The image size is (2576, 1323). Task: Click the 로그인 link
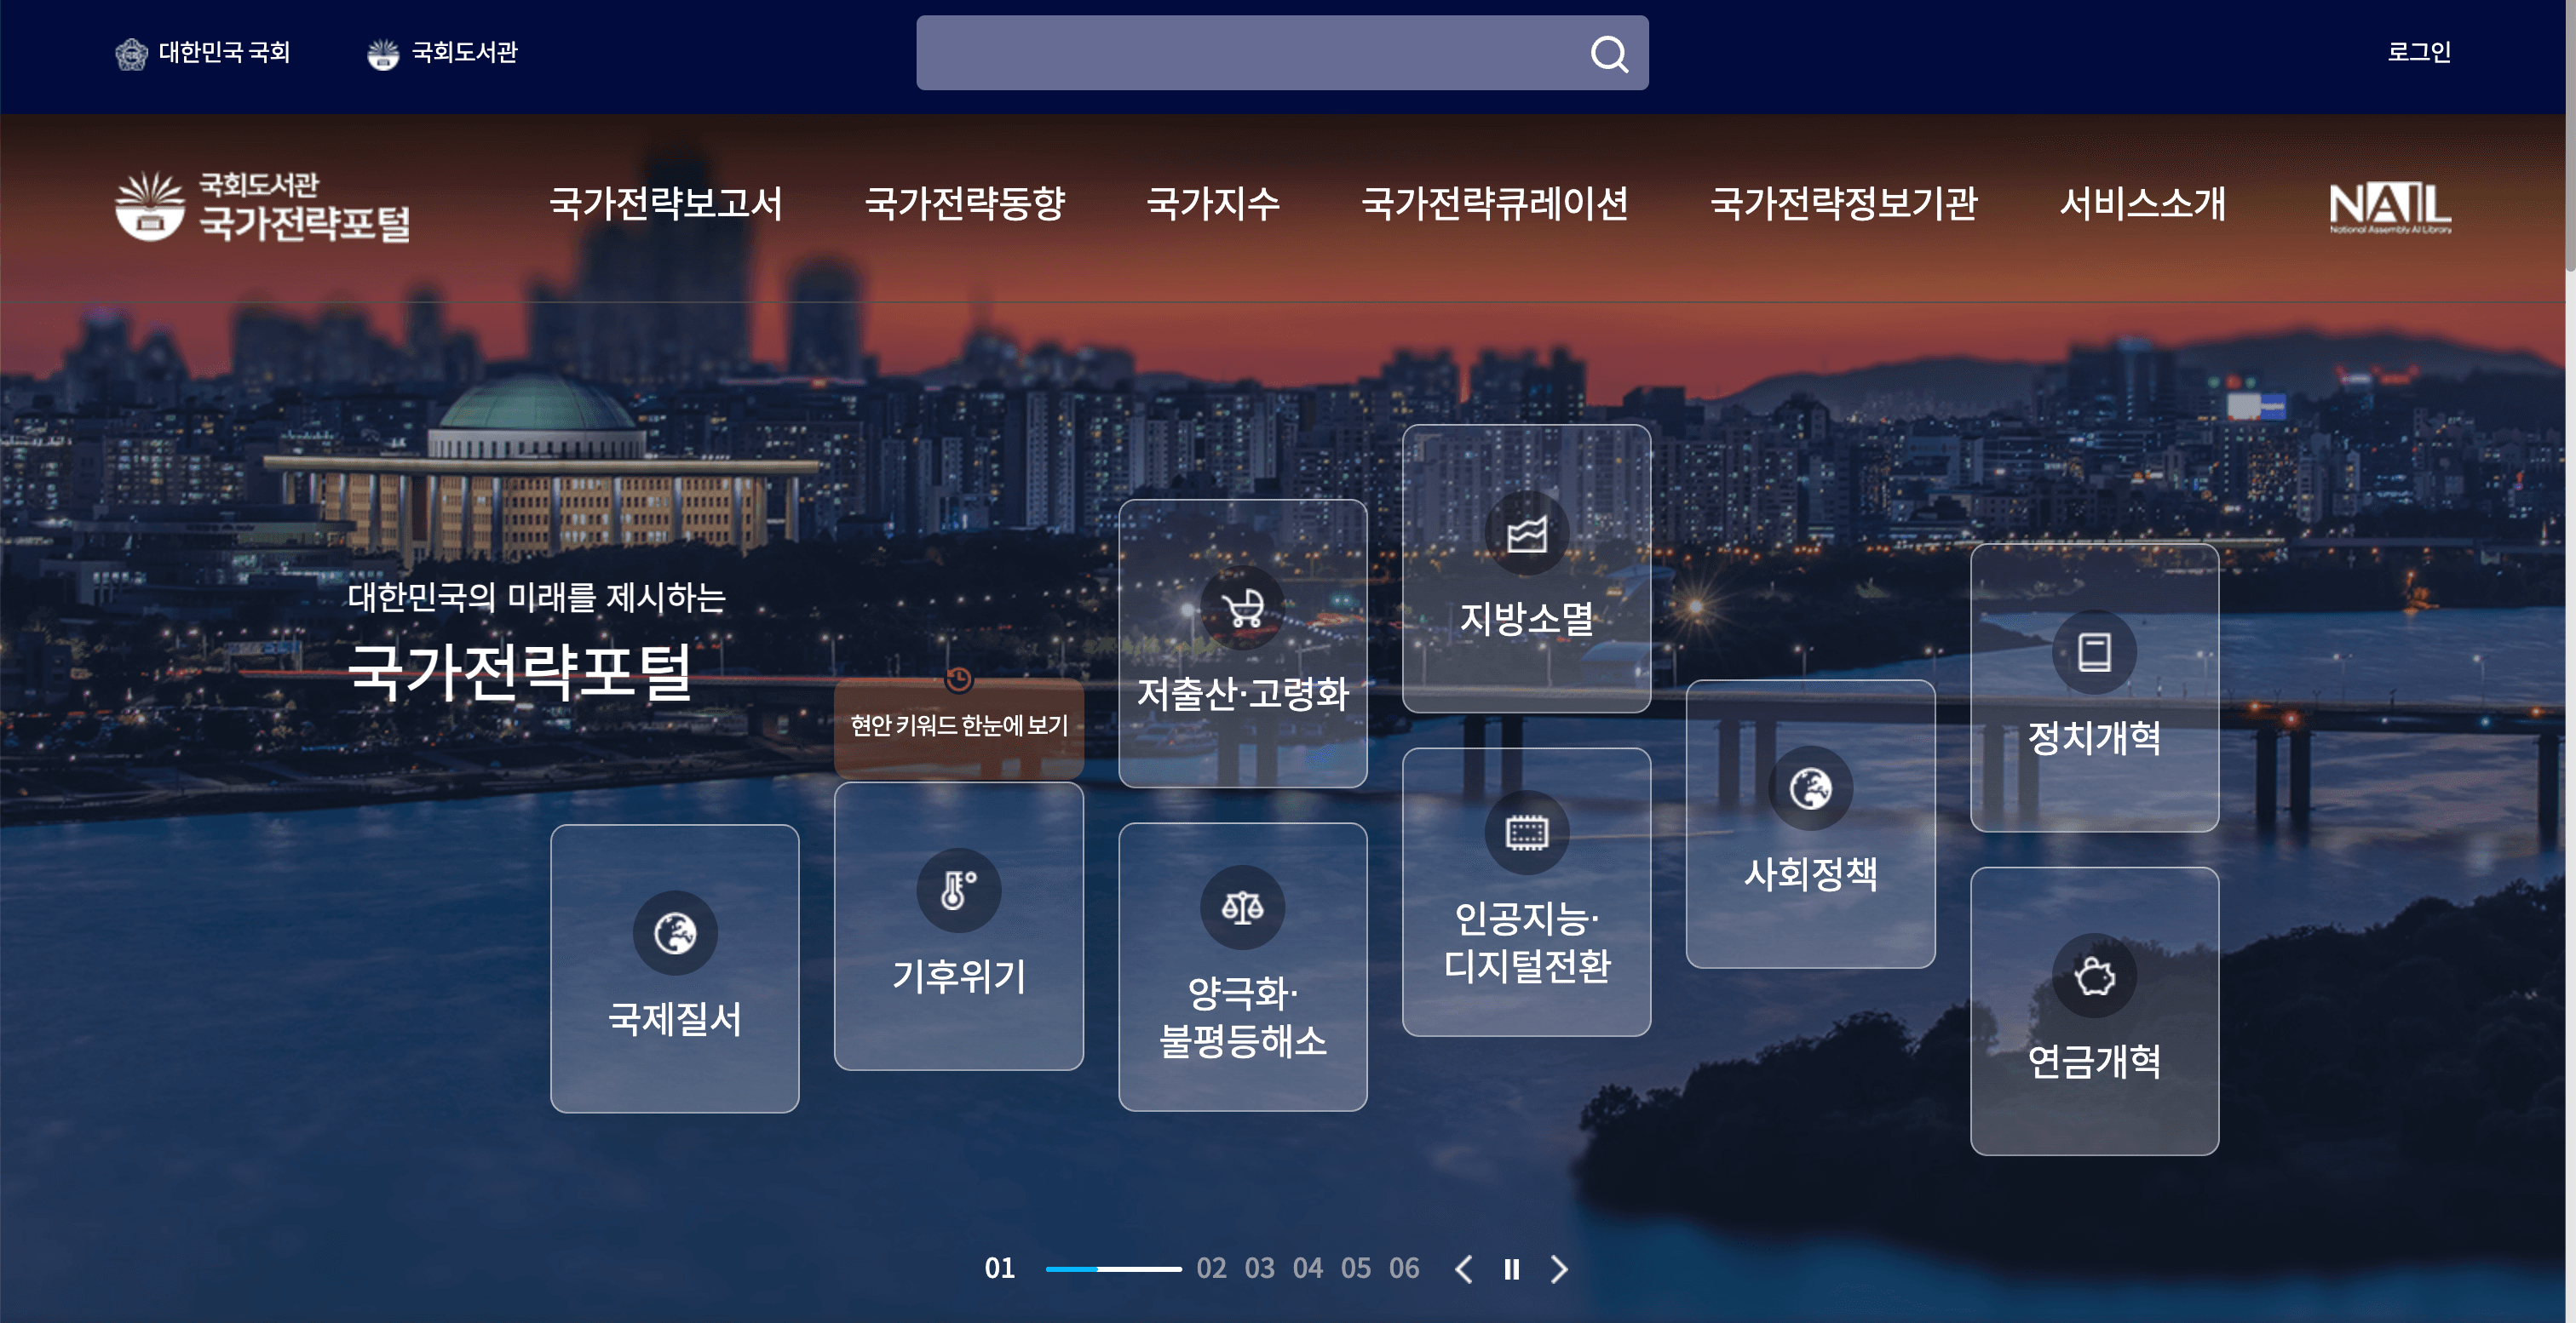2419,52
